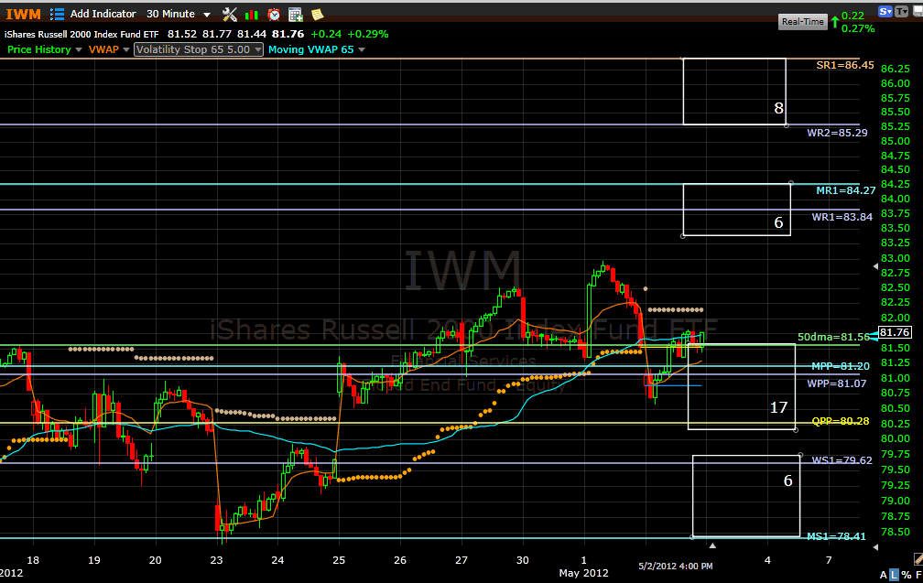Click the +0.29% change value
This screenshot has height=583, width=923.
pyautogui.click(x=368, y=34)
